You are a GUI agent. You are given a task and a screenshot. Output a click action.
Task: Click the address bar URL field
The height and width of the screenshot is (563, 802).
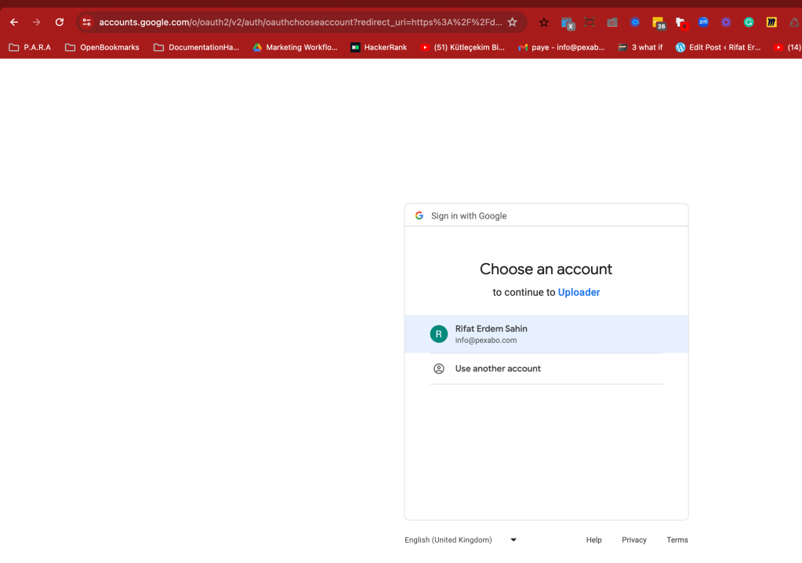[x=300, y=23]
